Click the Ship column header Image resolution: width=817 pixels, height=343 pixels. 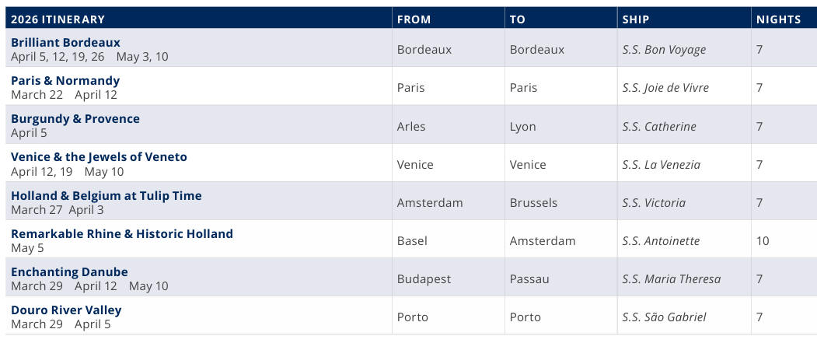click(636, 19)
